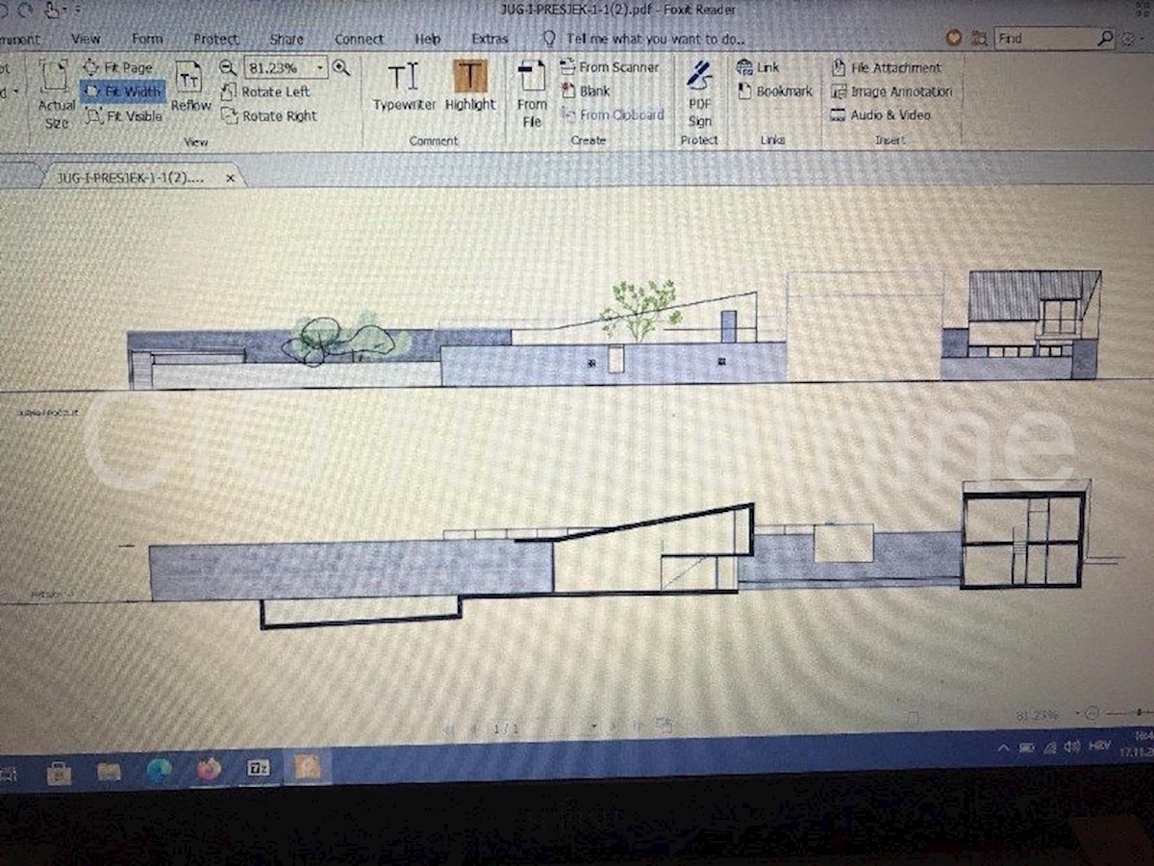Open the settings gear beside Find

pos(1127,38)
